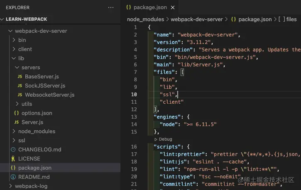Click the info icon of README.md
The image size is (301, 190).
13,177
